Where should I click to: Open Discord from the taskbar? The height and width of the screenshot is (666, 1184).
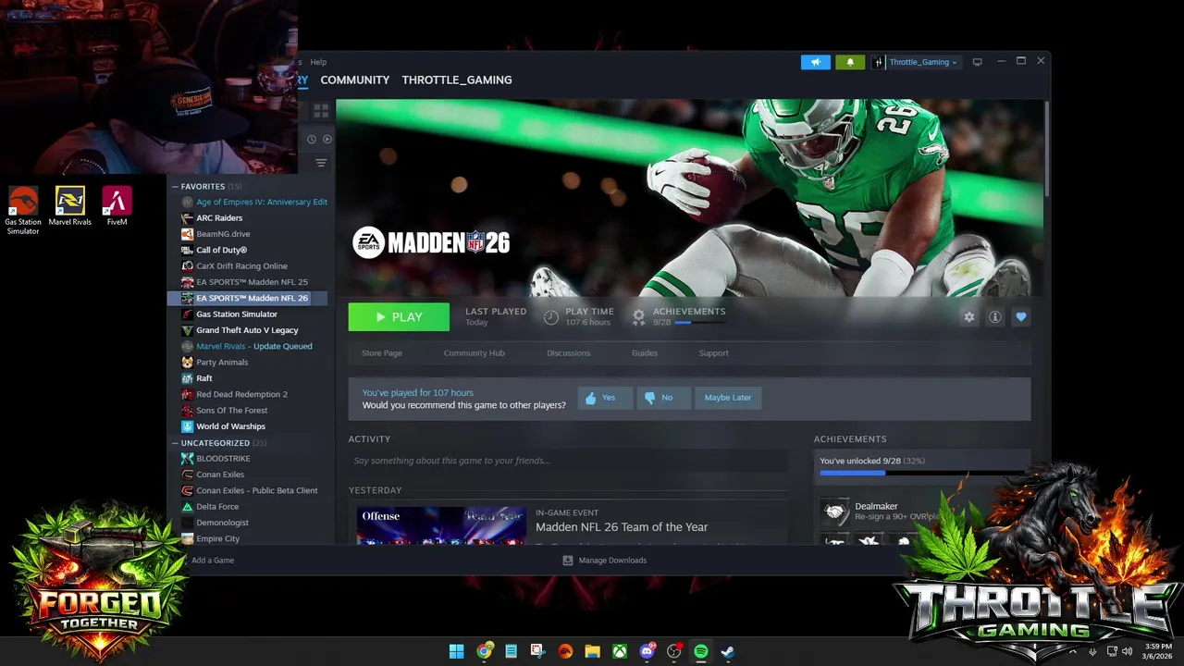647,651
